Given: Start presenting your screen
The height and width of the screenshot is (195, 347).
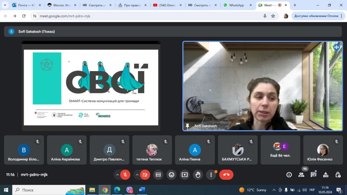Looking at the screenshot, I should (x=185, y=175).
